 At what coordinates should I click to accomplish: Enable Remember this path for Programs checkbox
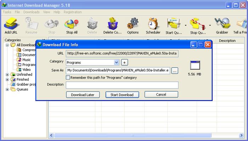coord(68,77)
